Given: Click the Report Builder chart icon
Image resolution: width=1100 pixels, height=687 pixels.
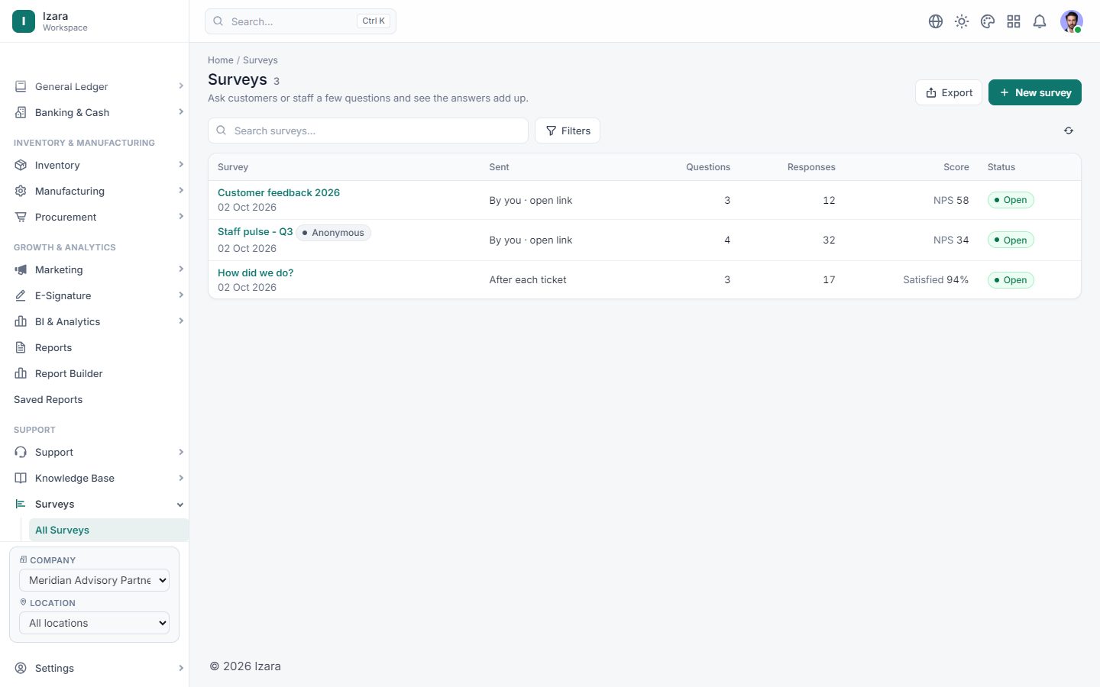Looking at the screenshot, I should click(x=21, y=373).
